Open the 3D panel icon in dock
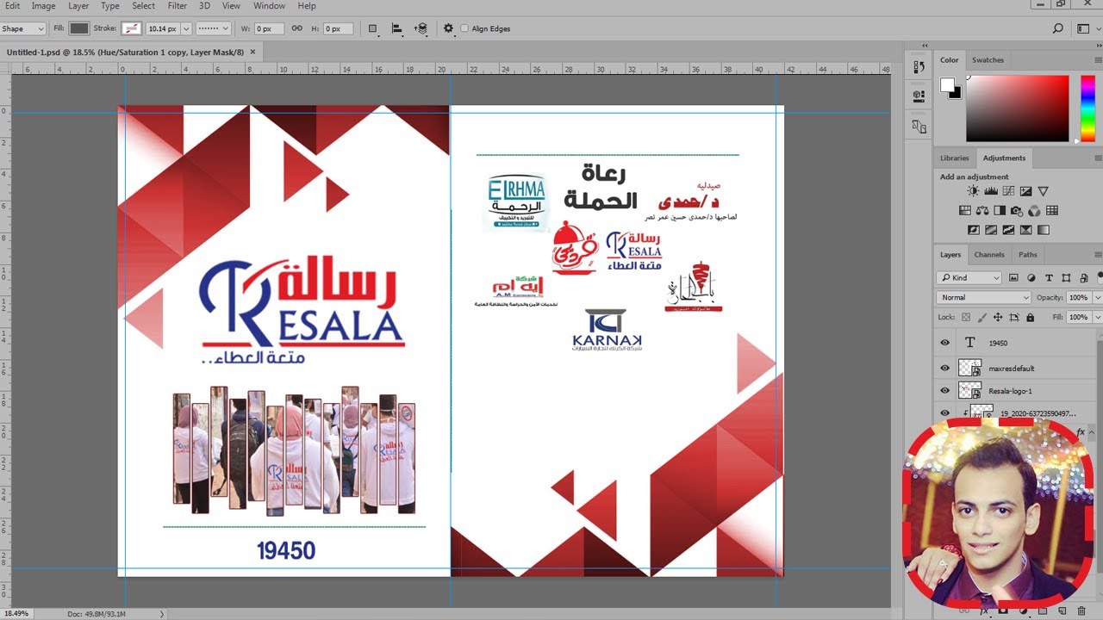The width and height of the screenshot is (1103, 620). tap(919, 96)
